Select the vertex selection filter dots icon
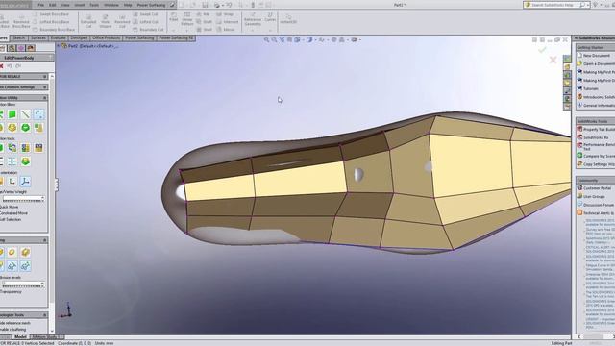Screen dimensions: 615x346 tap(38, 114)
